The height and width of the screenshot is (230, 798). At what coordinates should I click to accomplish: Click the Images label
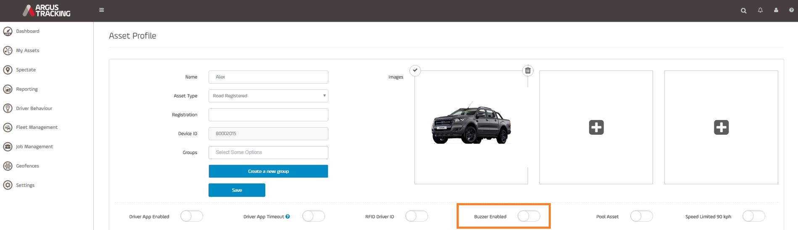click(396, 77)
